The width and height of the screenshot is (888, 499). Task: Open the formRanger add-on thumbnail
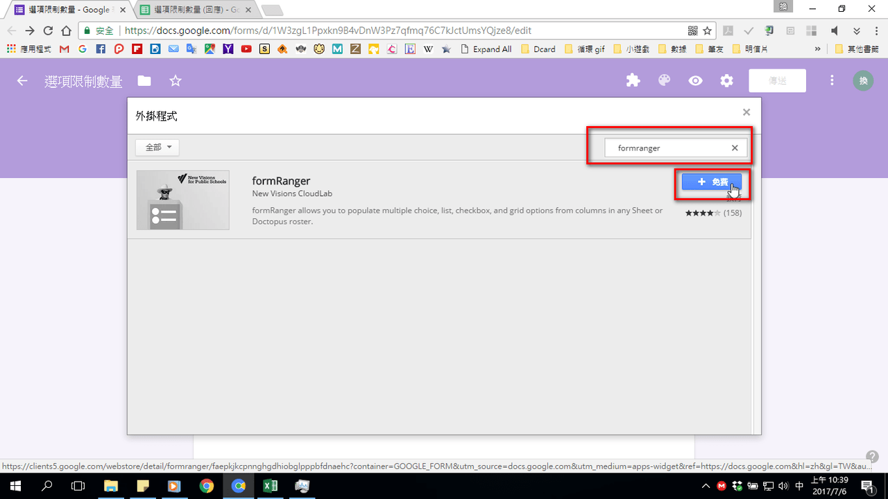click(x=183, y=200)
